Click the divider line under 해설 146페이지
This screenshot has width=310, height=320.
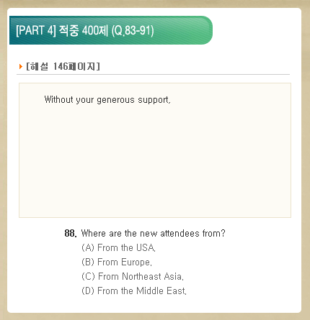point(153,74)
